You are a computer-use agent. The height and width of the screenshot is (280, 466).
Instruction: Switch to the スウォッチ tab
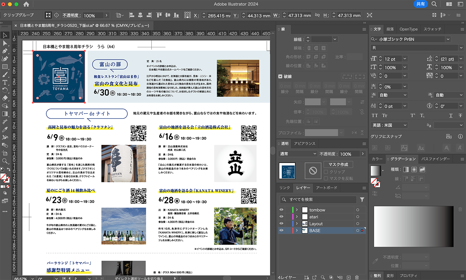coord(432,29)
